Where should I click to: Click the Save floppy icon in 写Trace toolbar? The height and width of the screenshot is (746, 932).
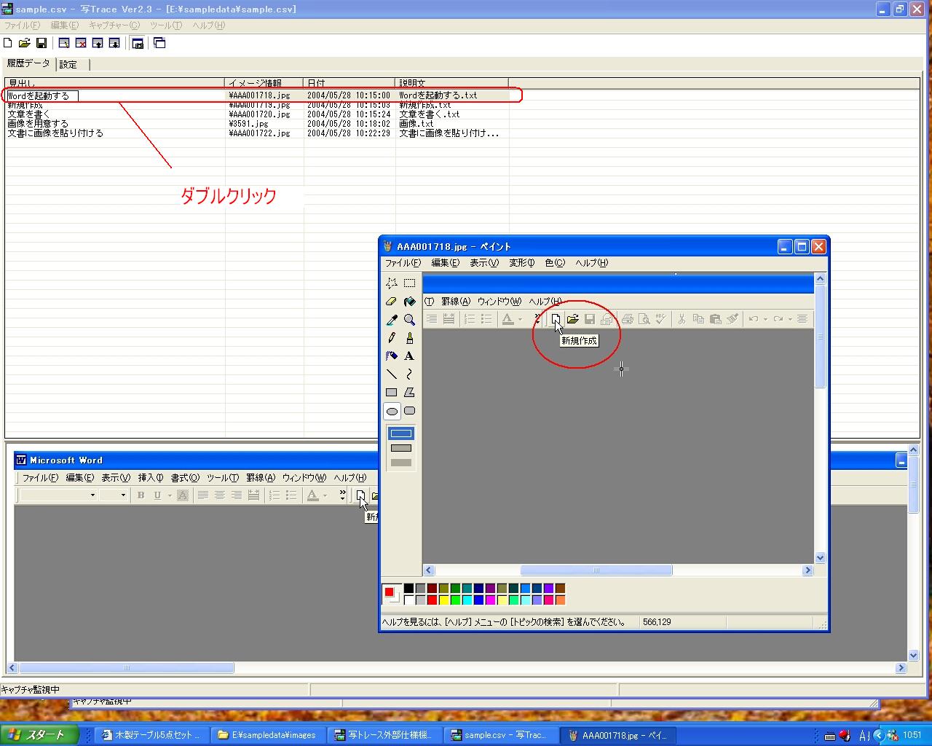coord(42,43)
